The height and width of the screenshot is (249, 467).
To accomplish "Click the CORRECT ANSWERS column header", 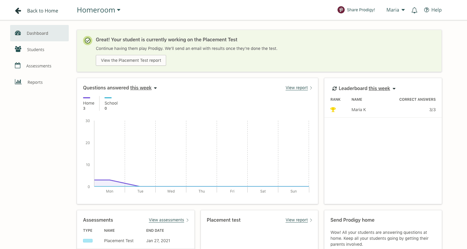I will 417,100.
